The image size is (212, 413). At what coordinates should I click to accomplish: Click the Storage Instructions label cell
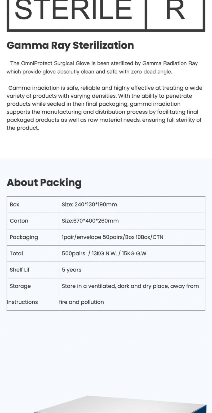click(x=33, y=294)
